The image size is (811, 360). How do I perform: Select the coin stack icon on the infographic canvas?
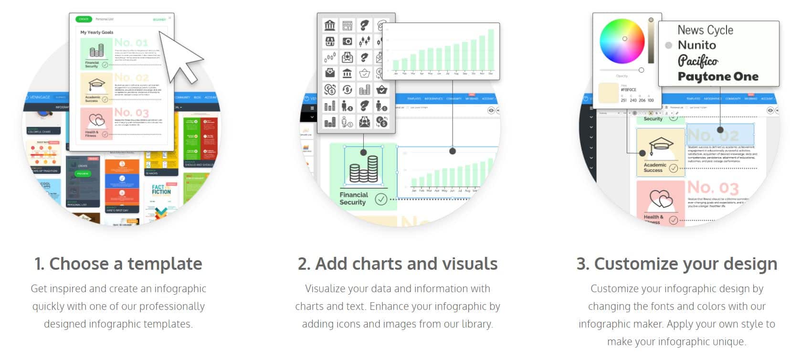[363, 169]
